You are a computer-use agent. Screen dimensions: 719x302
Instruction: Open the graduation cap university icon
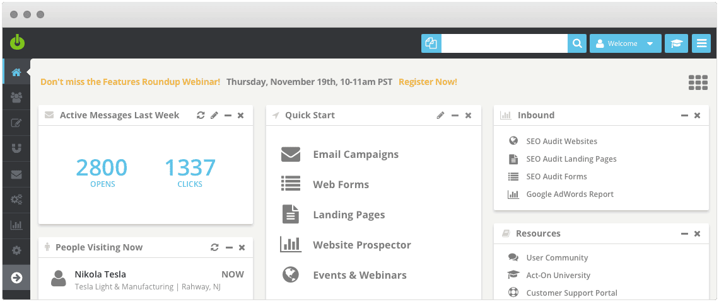[676, 43]
